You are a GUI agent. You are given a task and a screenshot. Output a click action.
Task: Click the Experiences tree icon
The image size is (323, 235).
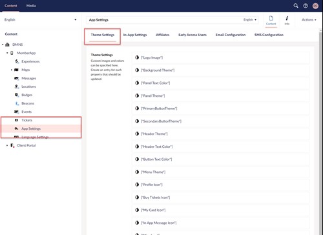(x=17, y=61)
